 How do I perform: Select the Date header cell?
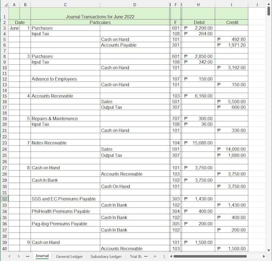point(20,22)
